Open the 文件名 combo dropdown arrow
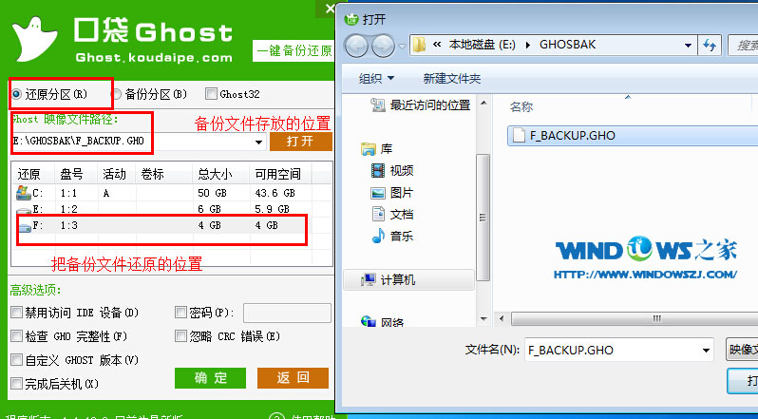 coord(706,351)
